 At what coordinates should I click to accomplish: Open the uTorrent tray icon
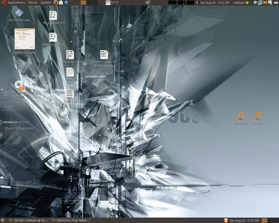[255, 3]
